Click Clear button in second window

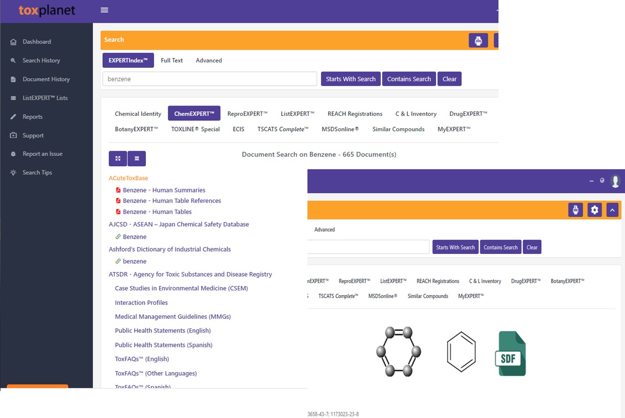[x=532, y=247]
